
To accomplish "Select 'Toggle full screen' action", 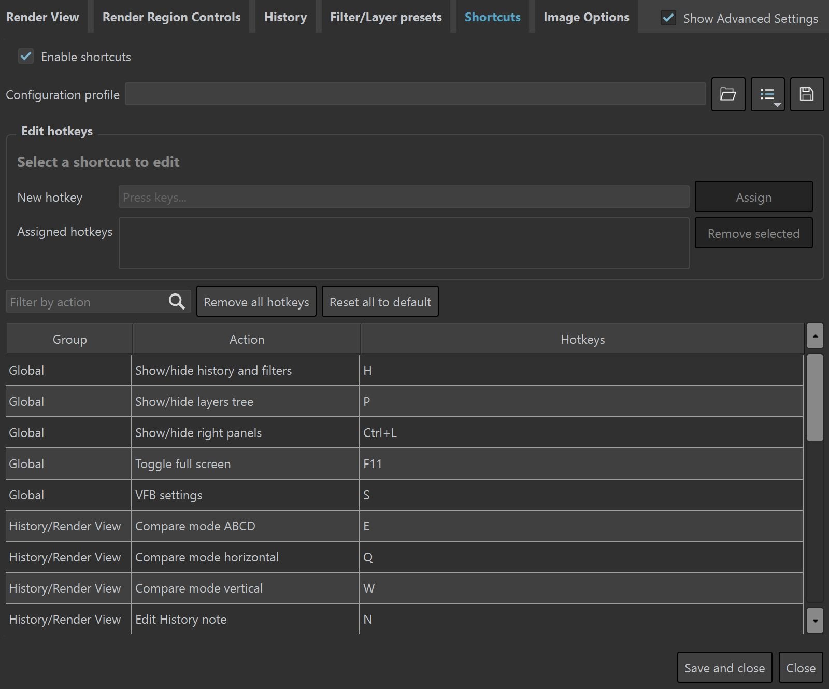I will [x=246, y=463].
